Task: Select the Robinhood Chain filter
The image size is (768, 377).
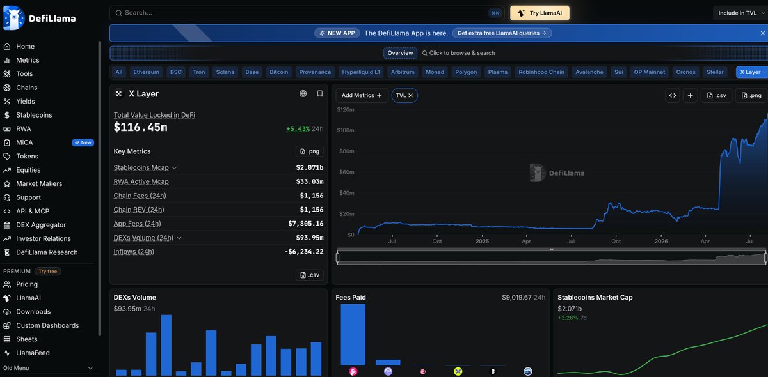Action: pyautogui.click(x=541, y=72)
